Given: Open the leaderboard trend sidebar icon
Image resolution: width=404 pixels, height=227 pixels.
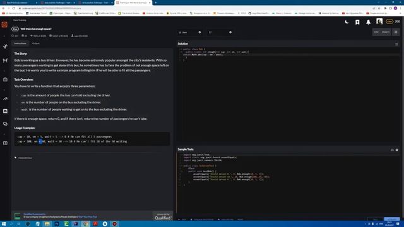Looking at the screenshot, I should coord(5,98).
